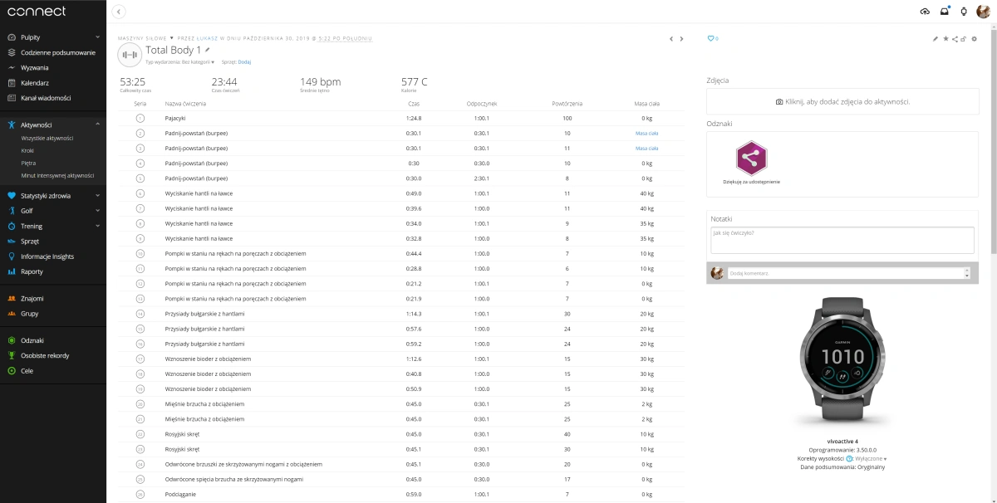
Task: Click the Dodaj equipment link
Action: [x=244, y=62]
